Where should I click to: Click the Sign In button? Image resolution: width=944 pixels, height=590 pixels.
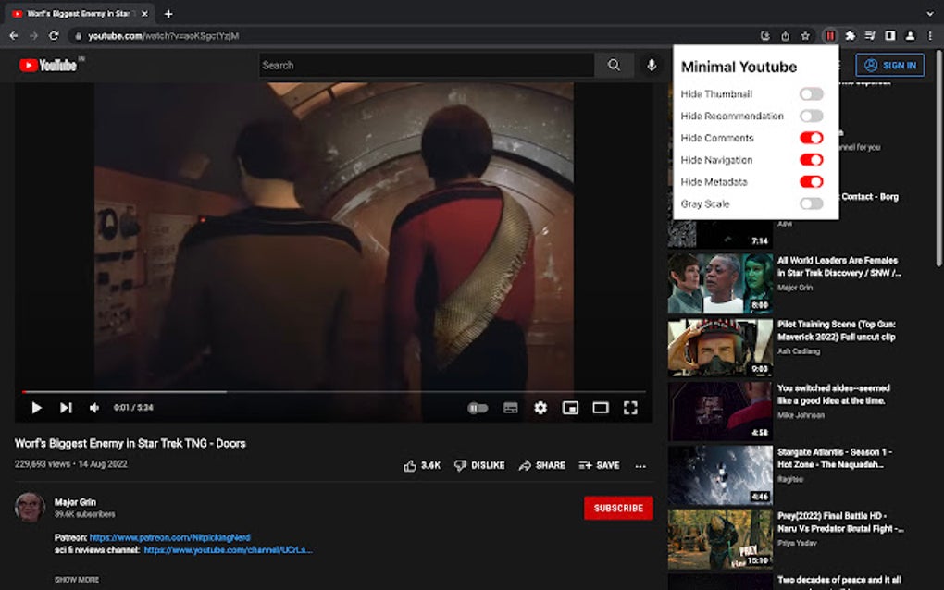coord(889,65)
